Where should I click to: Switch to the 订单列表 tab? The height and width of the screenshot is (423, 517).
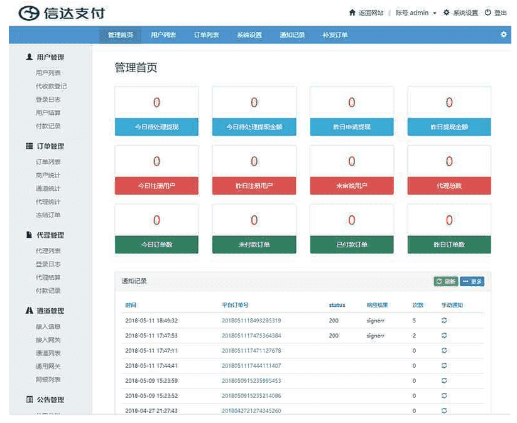tap(208, 36)
